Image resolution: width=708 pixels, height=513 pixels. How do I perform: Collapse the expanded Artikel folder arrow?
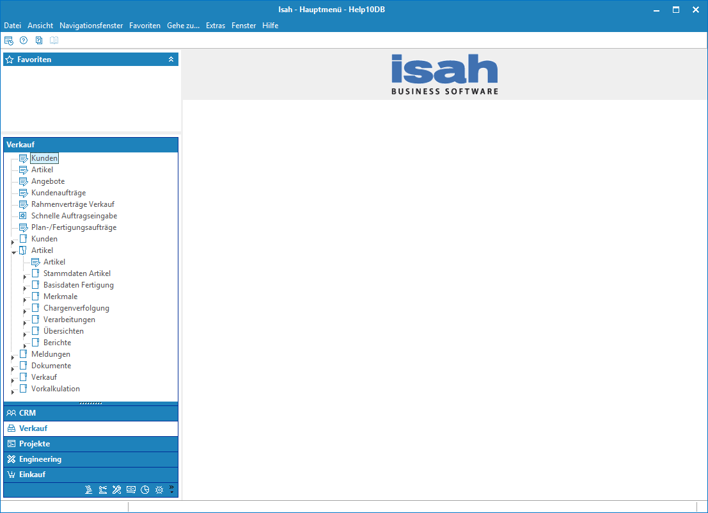tap(13, 253)
